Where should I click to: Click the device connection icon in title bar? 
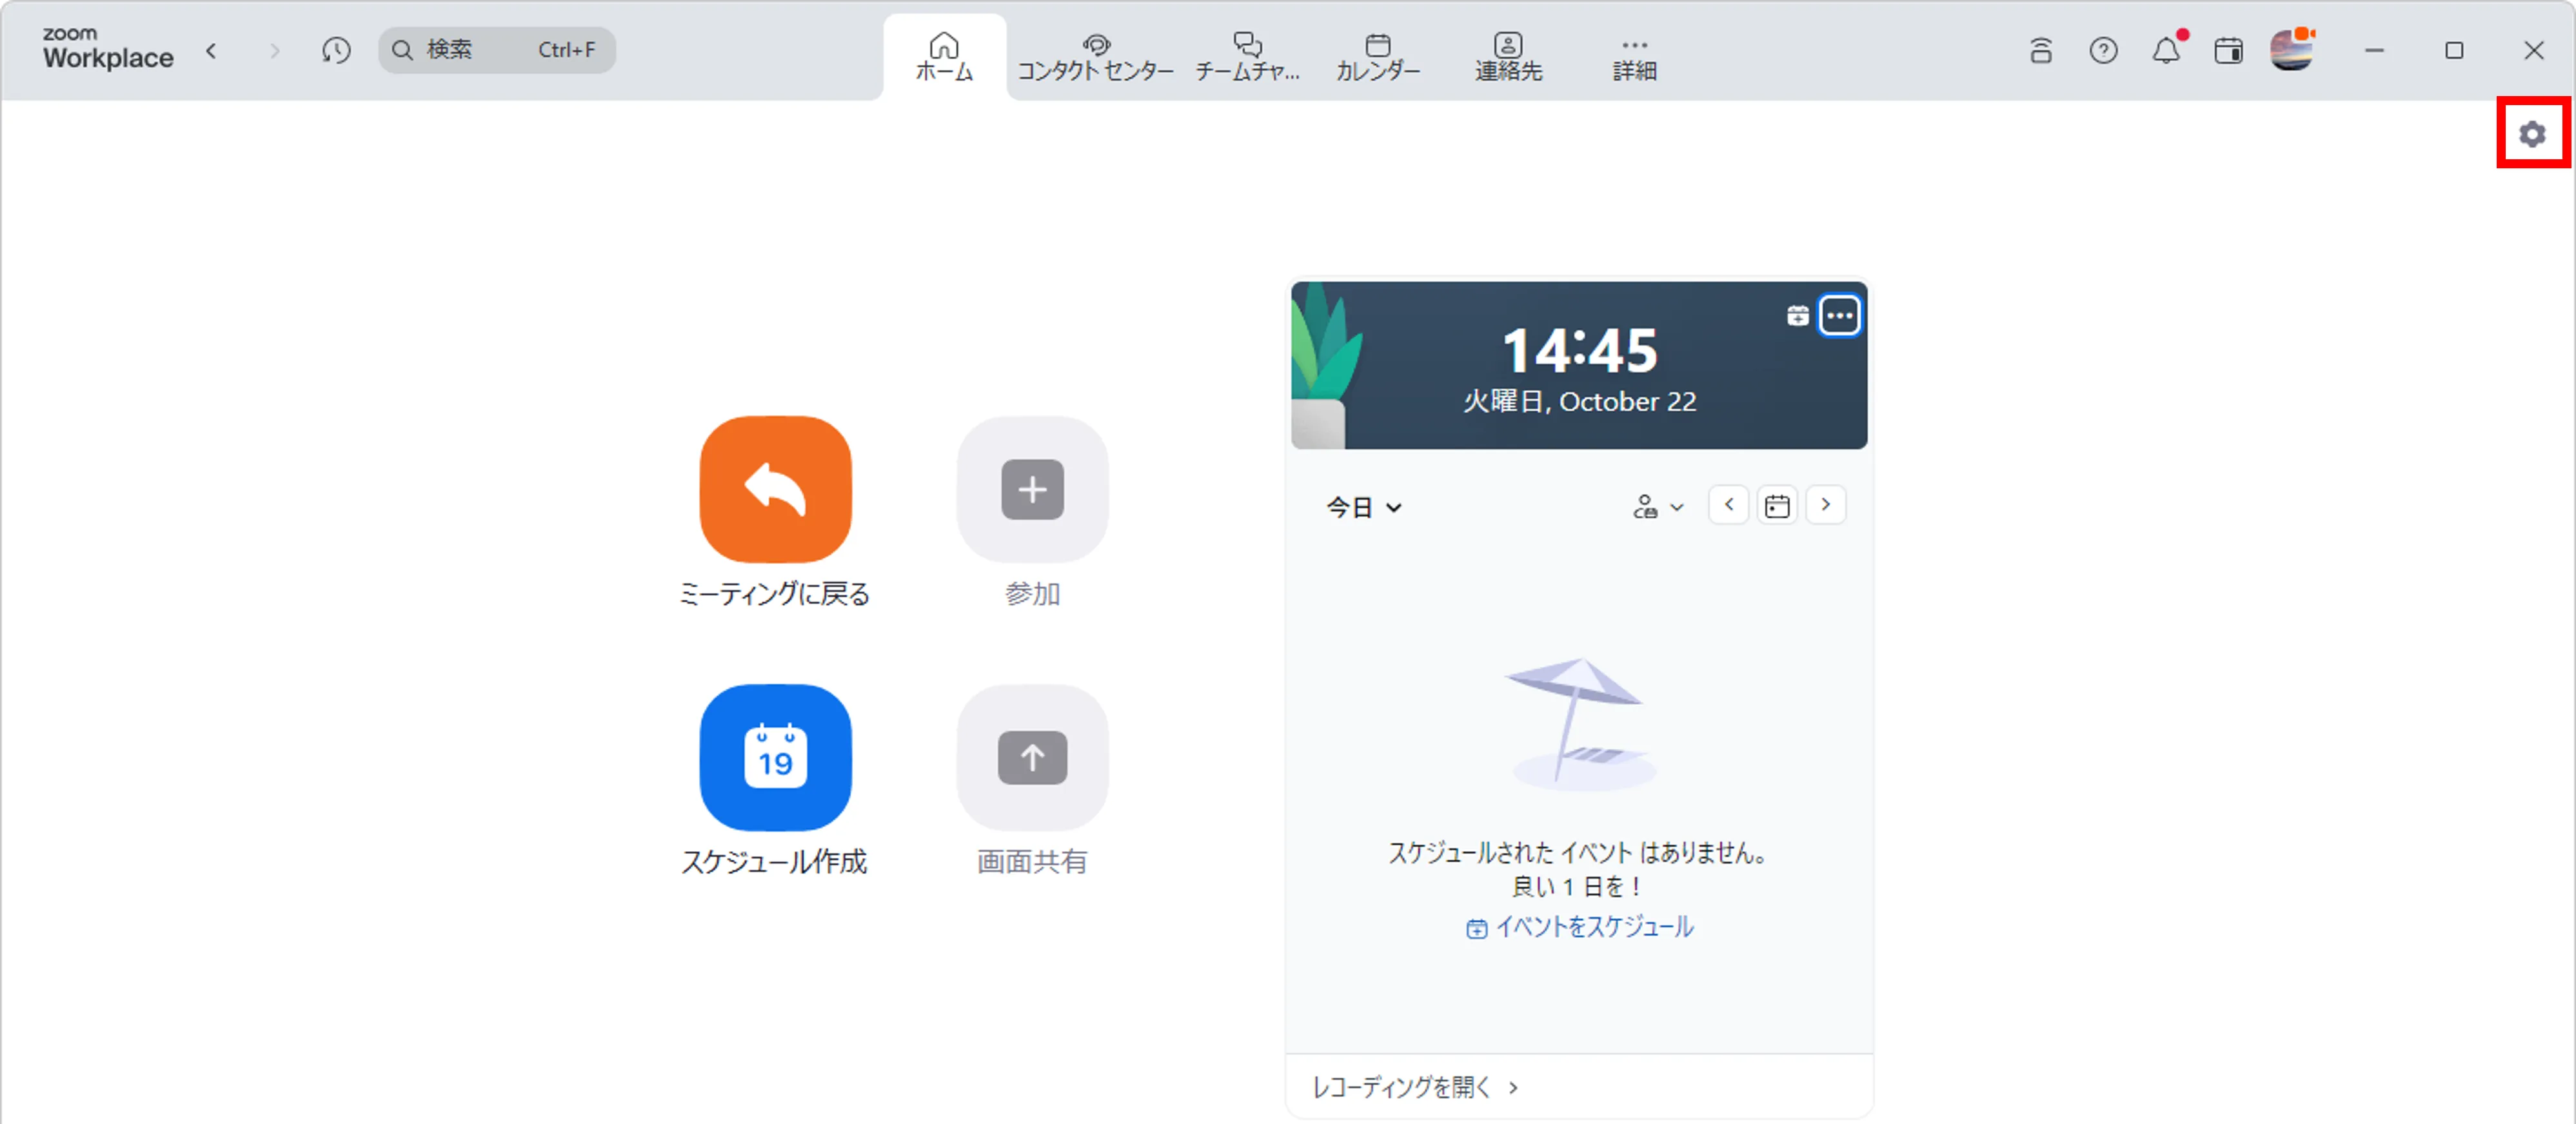(2041, 50)
